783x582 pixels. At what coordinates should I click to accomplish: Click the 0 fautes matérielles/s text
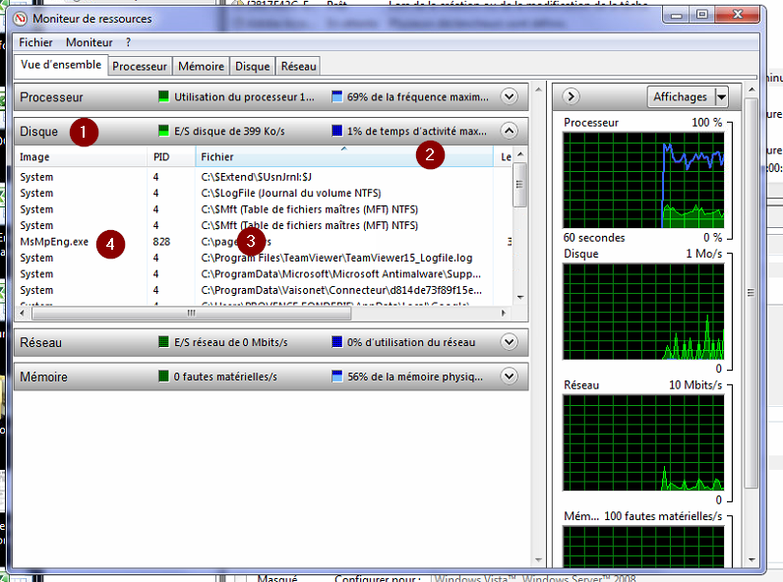pyautogui.click(x=225, y=377)
